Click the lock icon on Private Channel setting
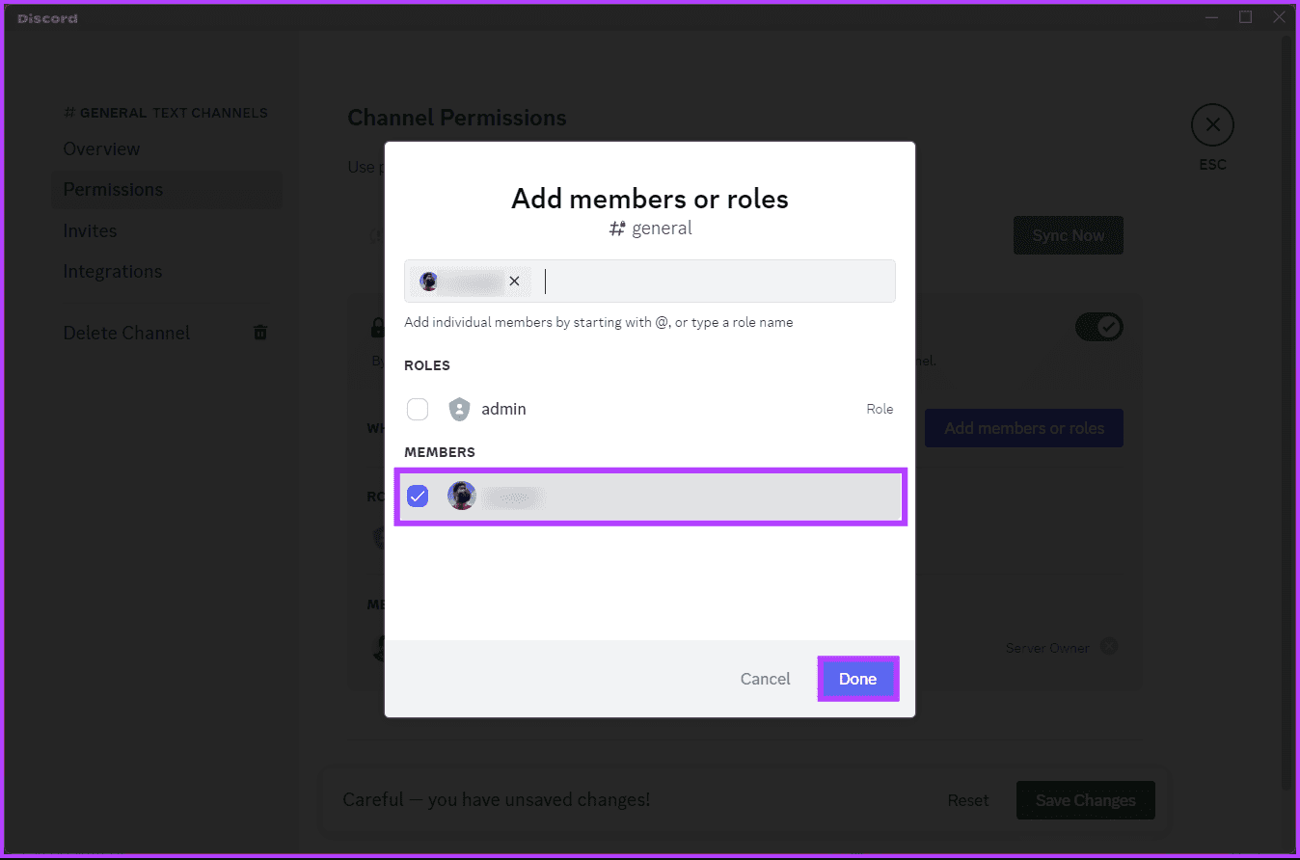 click(x=376, y=327)
